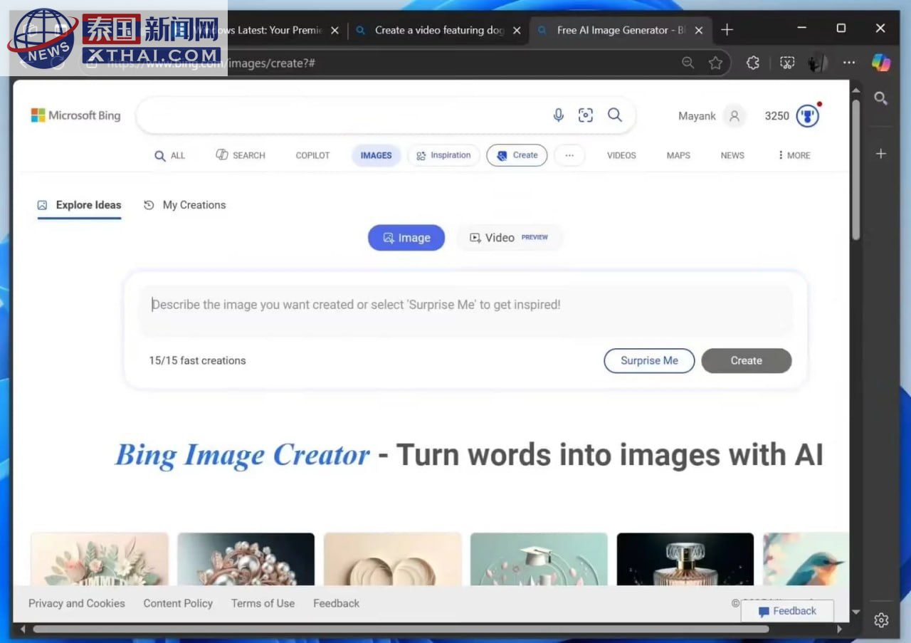This screenshot has width=911, height=643.
Task: Open the Mayank profile avatar icon
Action: point(734,116)
